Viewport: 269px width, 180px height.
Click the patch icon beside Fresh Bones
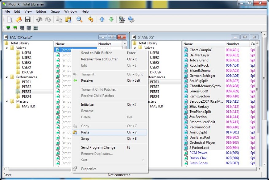coord(186,163)
